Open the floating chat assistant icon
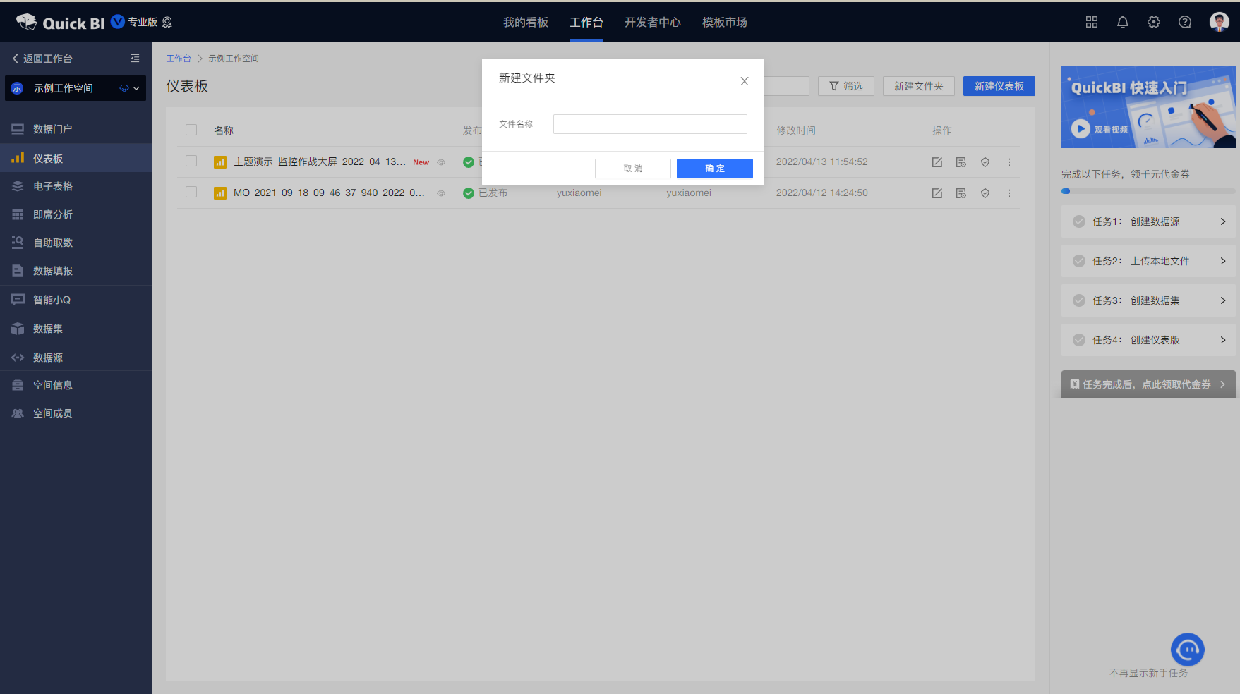1240x694 pixels. [x=1187, y=650]
